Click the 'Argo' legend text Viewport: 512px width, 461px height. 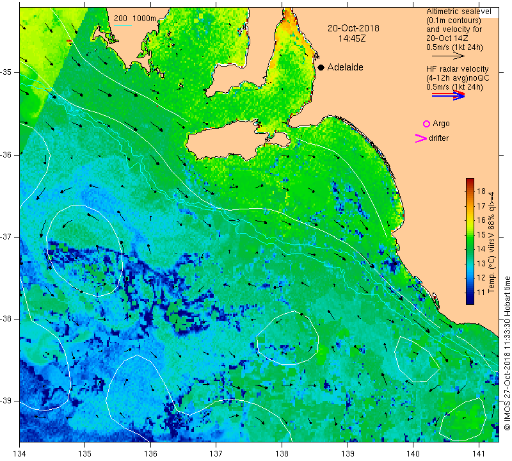[x=441, y=124]
